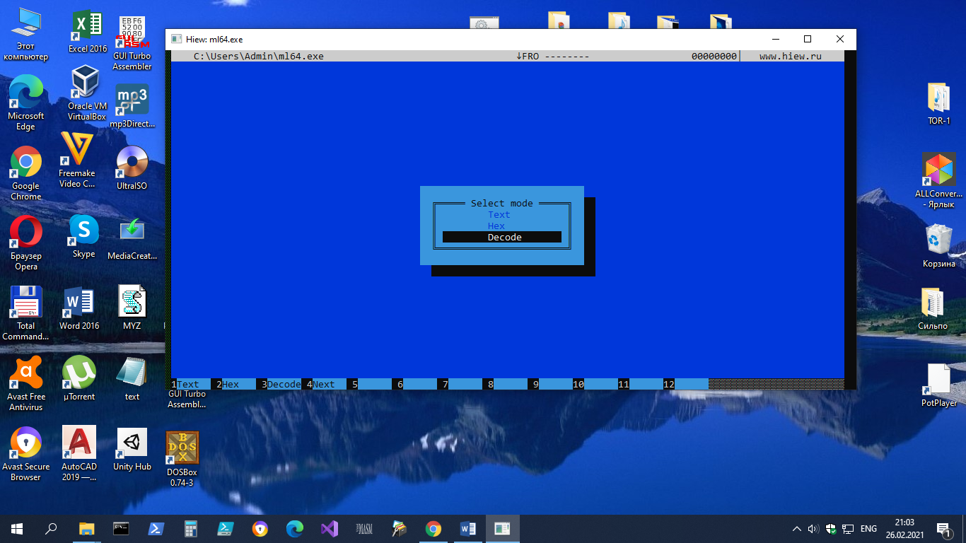Click the volume speaker icon in tray

point(813,529)
